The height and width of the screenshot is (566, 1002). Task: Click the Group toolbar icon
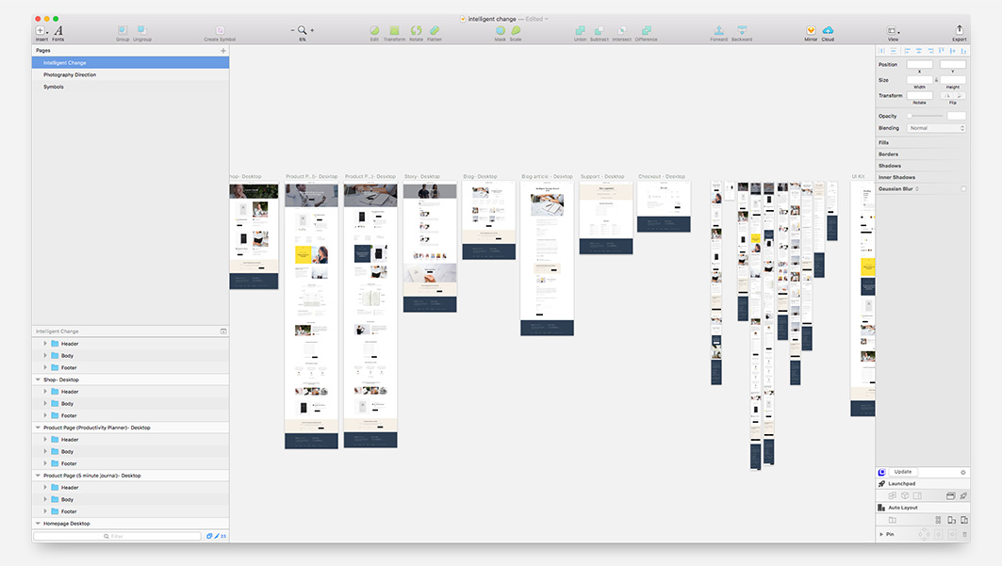point(122,30)
